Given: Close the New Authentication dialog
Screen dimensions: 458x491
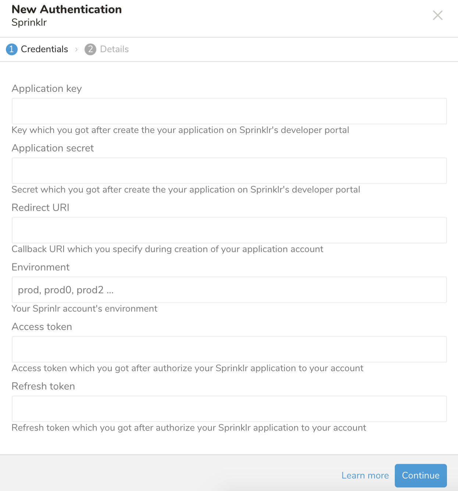Looking at the screenshot, I should tap(437, 15).
